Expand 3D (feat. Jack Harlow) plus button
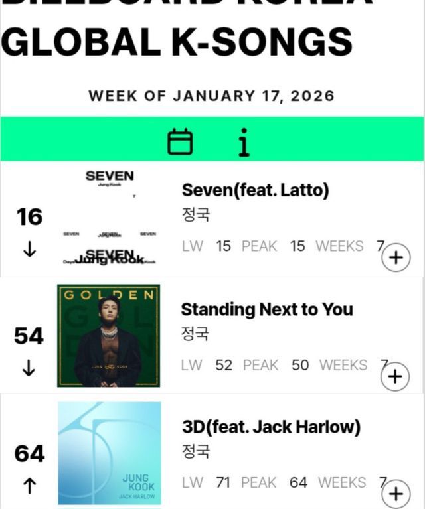 [x=396, y=494]
